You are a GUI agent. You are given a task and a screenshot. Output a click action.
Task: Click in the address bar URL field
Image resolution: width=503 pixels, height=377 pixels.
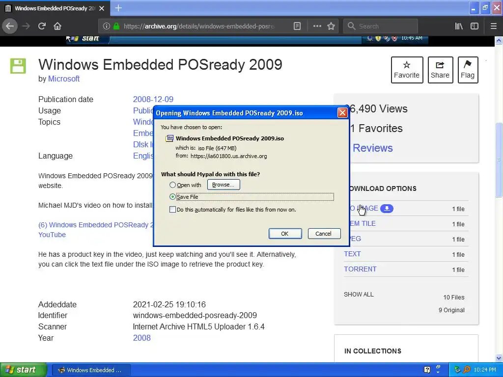(199, 26)
